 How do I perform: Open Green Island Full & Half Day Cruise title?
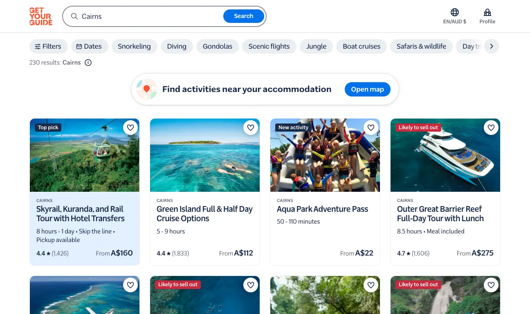point(204,213)
